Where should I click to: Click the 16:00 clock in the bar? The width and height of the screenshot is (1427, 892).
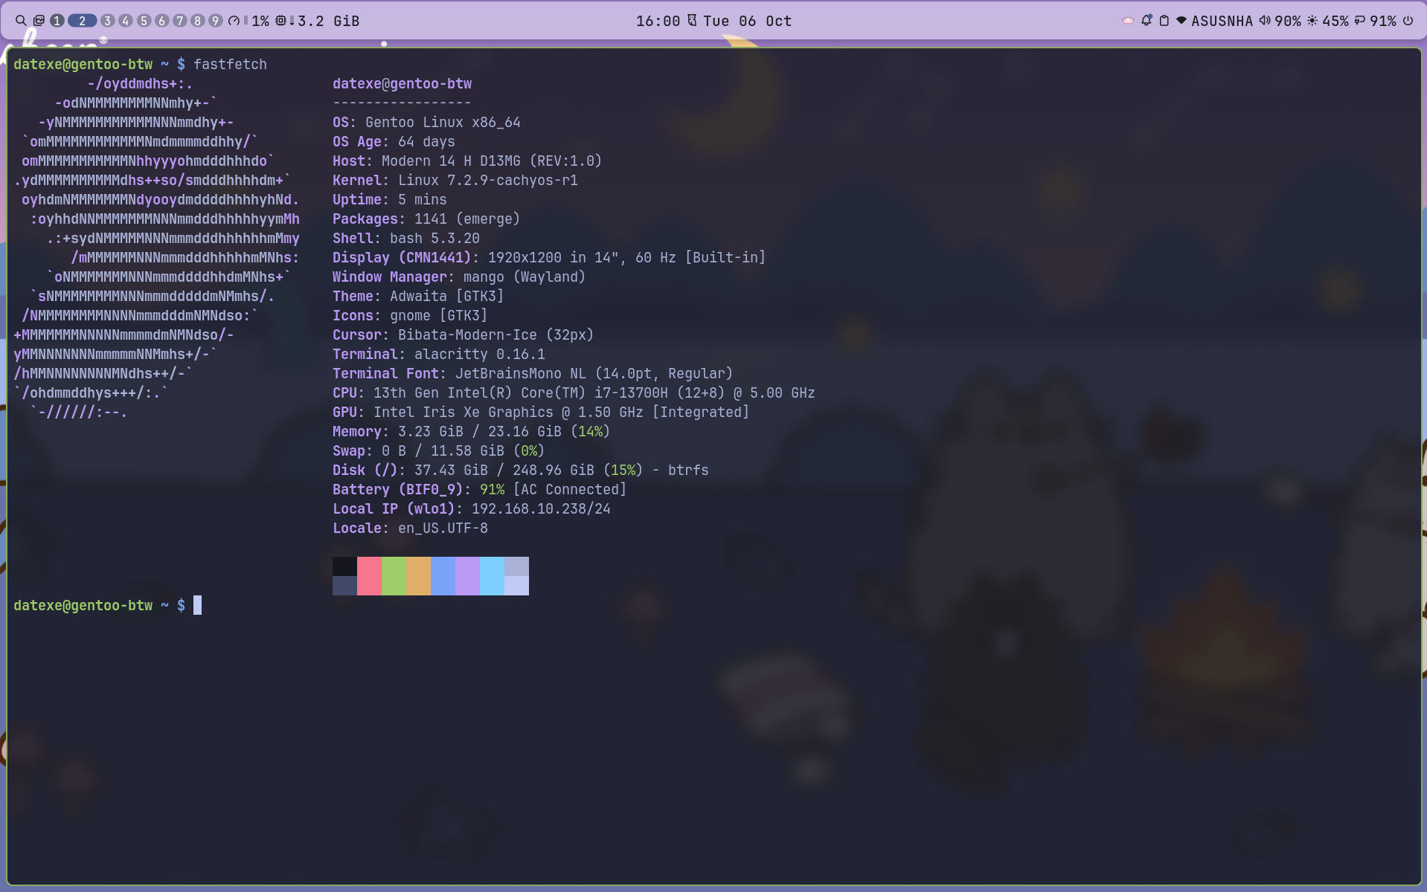[658, 21]
